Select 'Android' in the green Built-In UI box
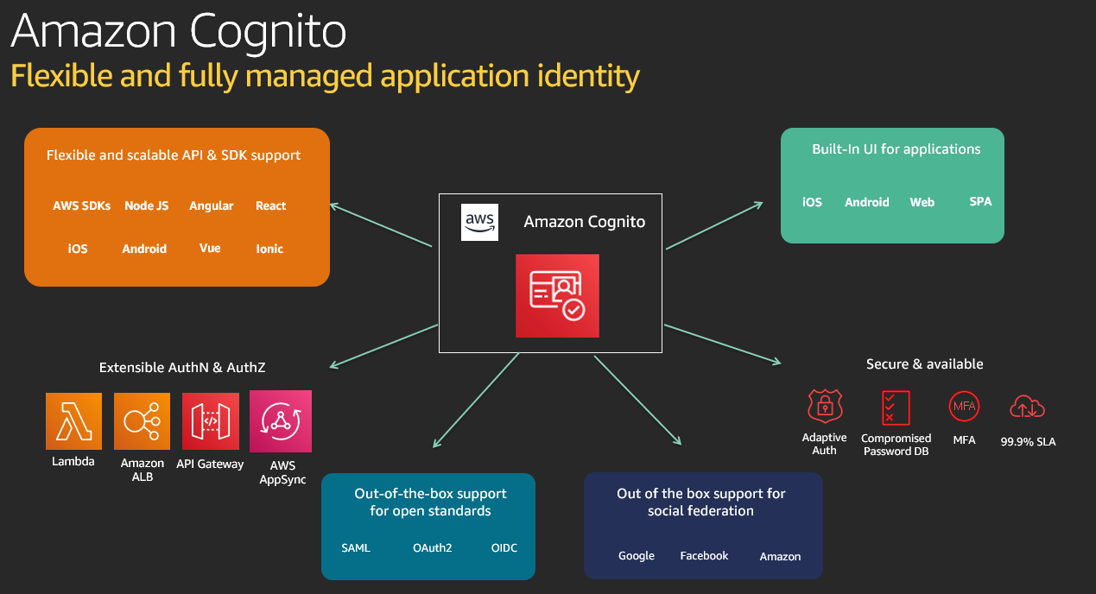This screenshot has height=594, width=1096. coord(867,202)
